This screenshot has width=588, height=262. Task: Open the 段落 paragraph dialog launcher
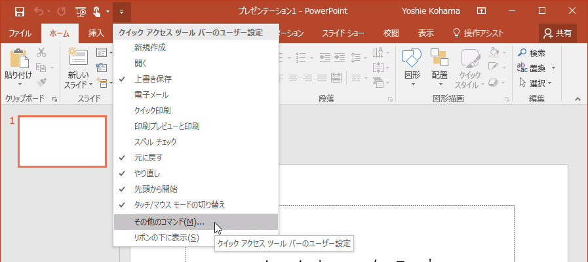[x=391, y=100]
